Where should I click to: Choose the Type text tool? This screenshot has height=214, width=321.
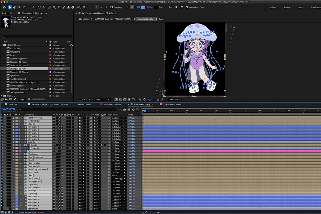(58, 7)
